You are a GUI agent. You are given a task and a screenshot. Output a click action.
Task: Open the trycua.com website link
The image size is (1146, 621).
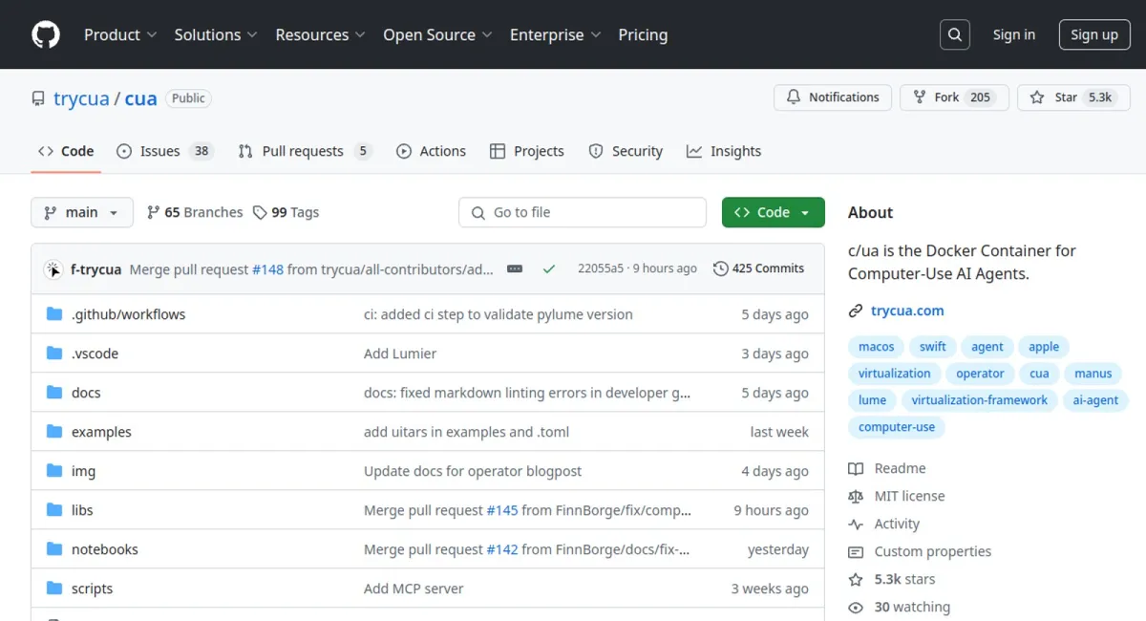907,310
